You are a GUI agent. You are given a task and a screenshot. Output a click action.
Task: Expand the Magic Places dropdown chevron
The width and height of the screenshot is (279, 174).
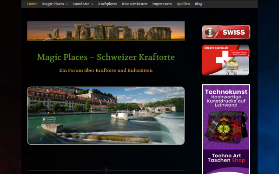(x=66, y=4)
